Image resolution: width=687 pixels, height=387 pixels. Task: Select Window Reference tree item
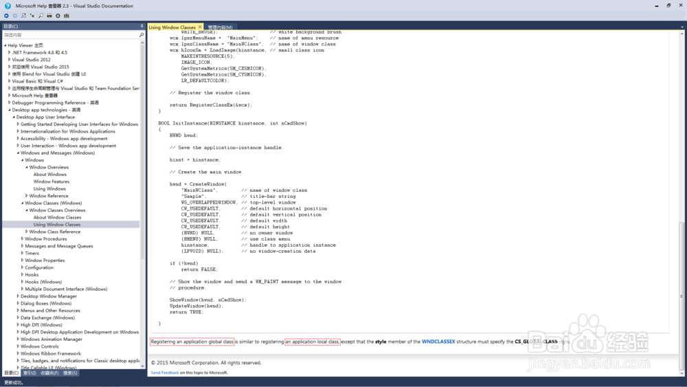pos(49,196)
